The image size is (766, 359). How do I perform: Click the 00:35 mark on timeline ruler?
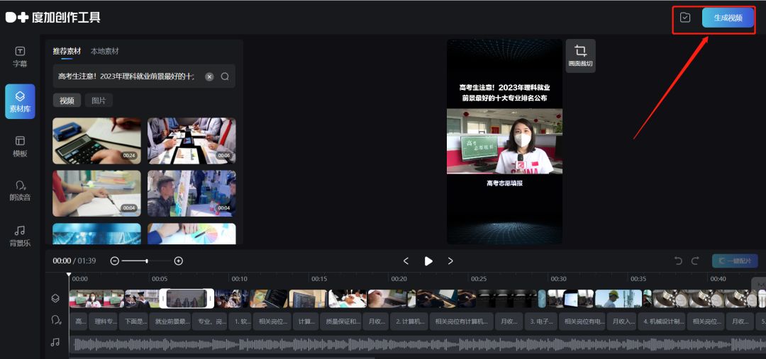(638, 279)
